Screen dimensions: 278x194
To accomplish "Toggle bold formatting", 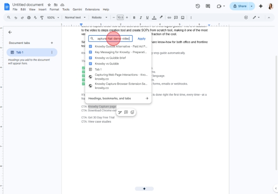I will 134,17.
